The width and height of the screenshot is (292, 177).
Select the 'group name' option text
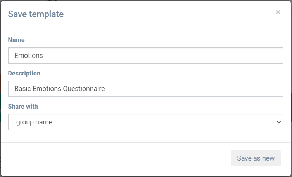(x=34, y=122)
